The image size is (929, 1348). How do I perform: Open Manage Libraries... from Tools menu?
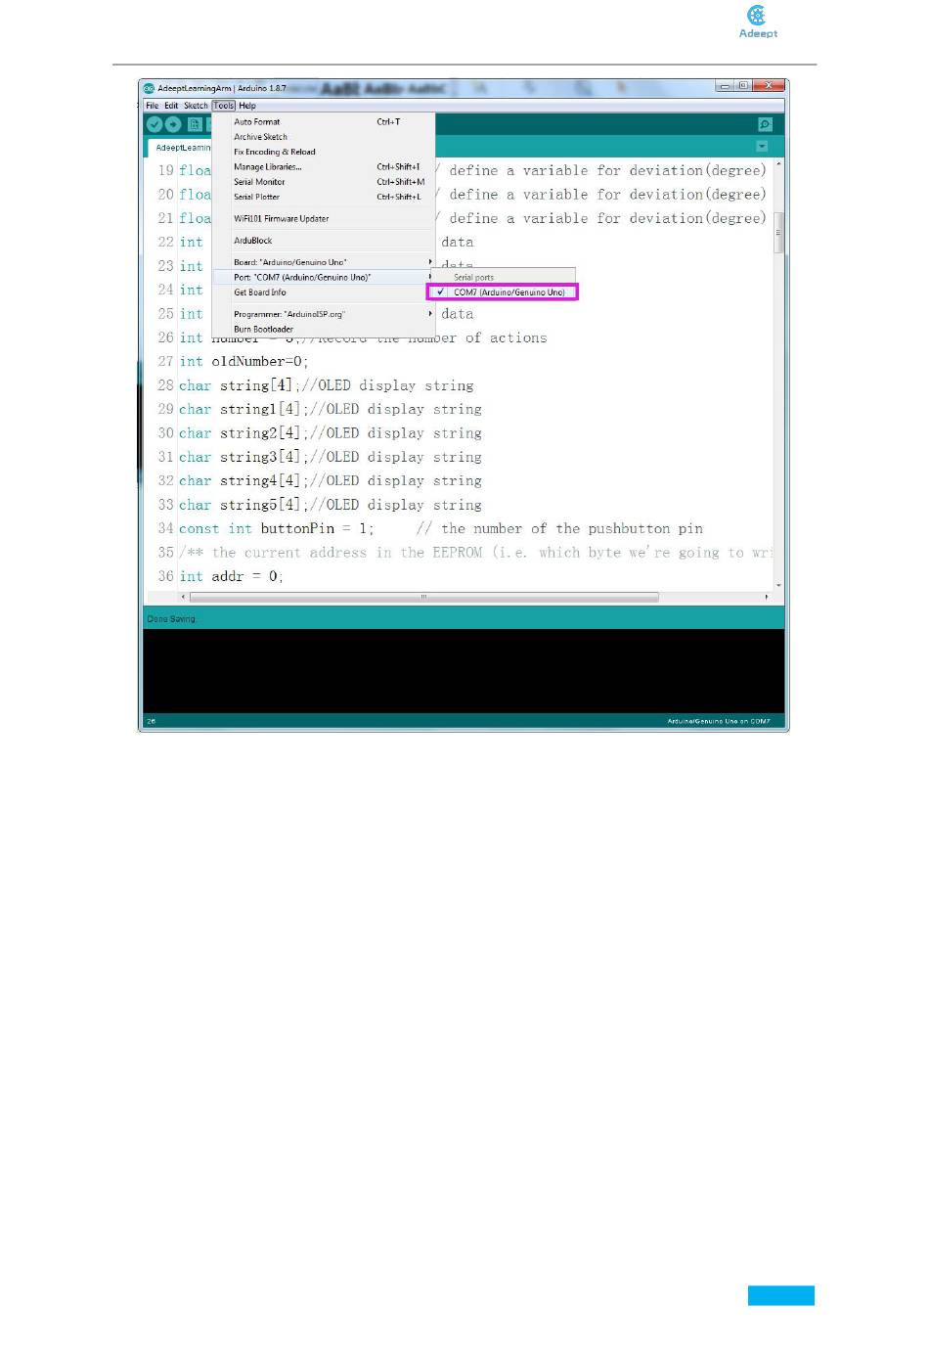coord(324,167)
